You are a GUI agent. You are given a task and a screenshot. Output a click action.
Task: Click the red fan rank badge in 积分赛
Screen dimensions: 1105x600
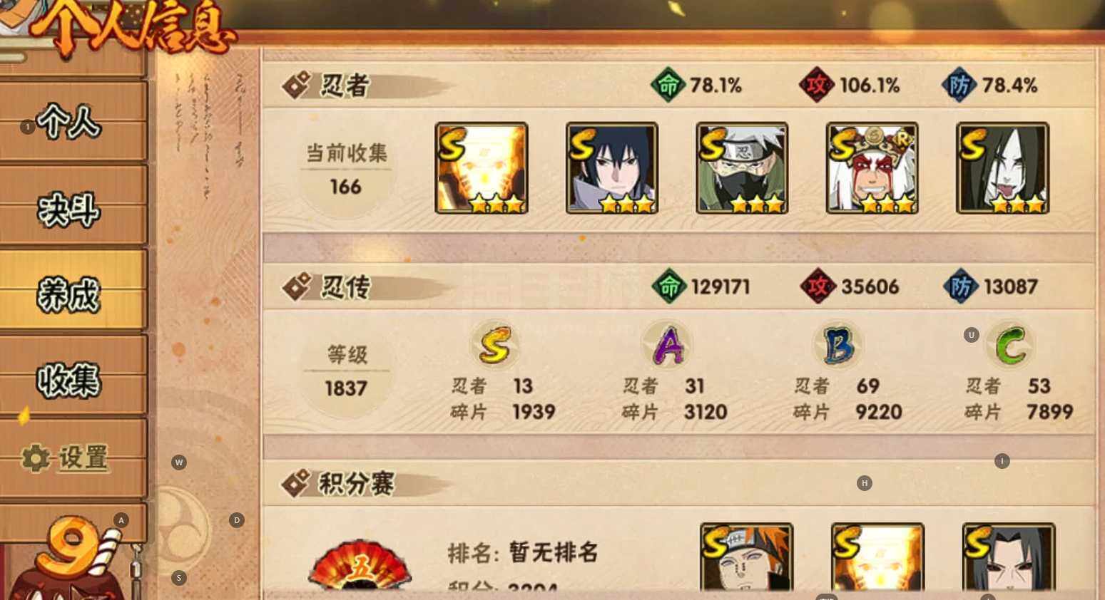click(x=360, y=565)
